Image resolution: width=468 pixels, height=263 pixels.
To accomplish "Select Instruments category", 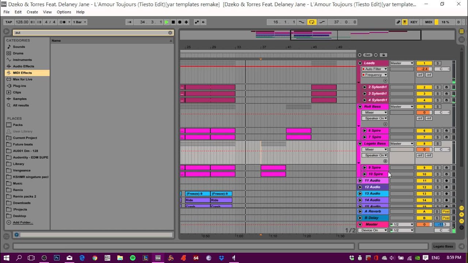I will (22, 60).
